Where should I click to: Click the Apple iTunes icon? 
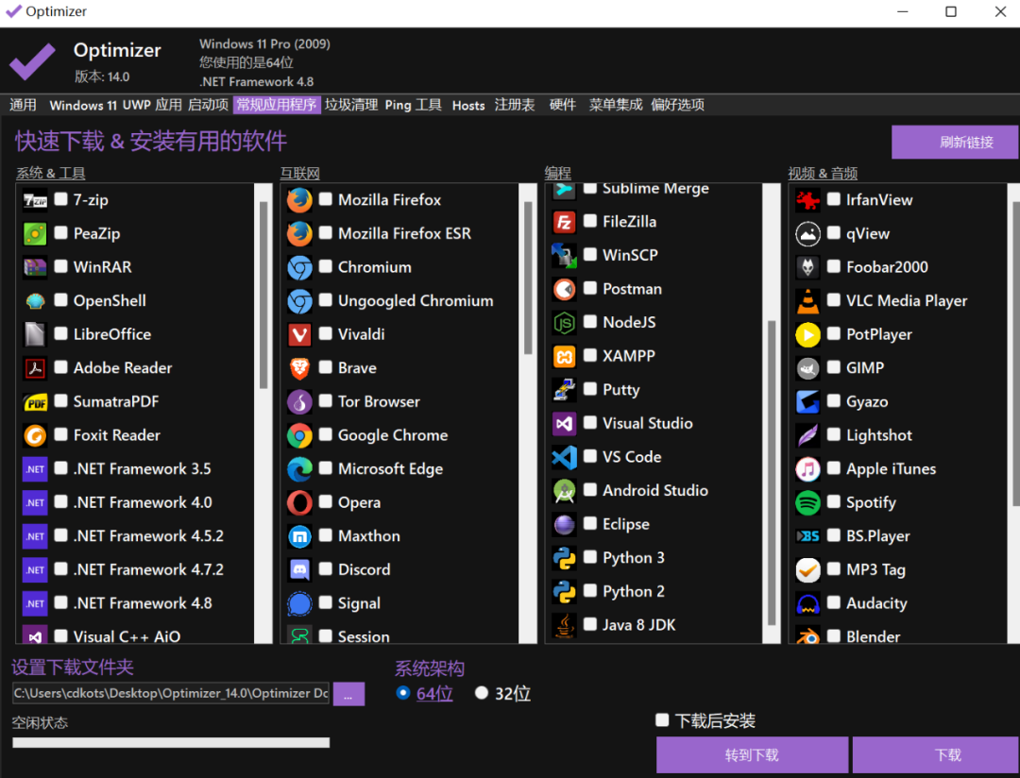click(x=807, y=469)
